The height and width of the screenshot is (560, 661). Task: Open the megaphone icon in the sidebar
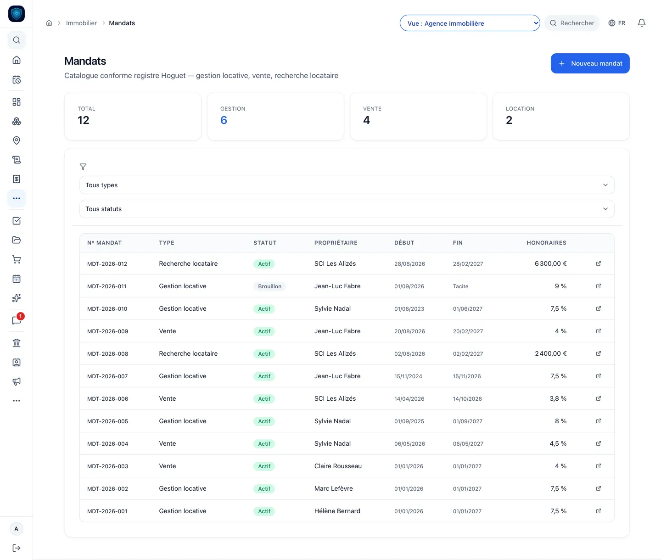17,381
